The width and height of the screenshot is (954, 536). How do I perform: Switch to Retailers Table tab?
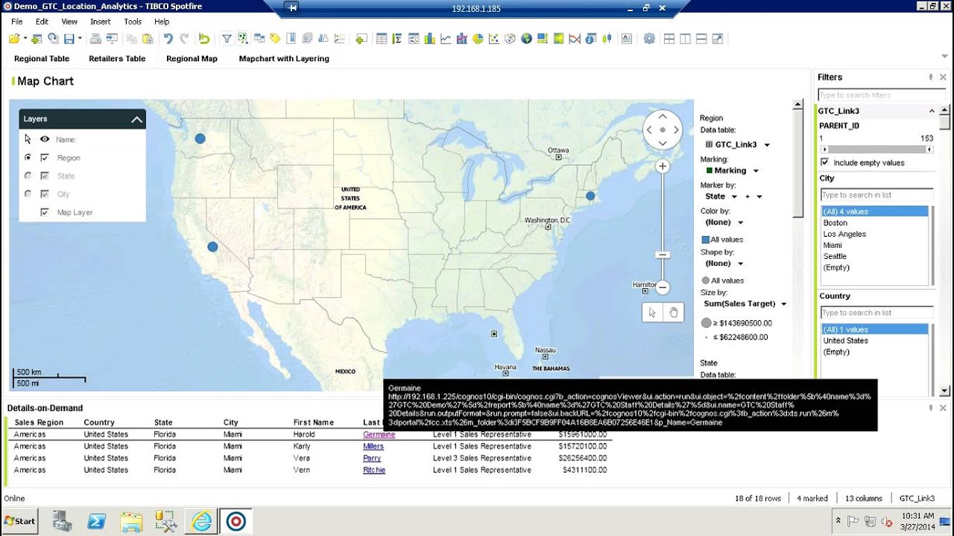(117, 59)
